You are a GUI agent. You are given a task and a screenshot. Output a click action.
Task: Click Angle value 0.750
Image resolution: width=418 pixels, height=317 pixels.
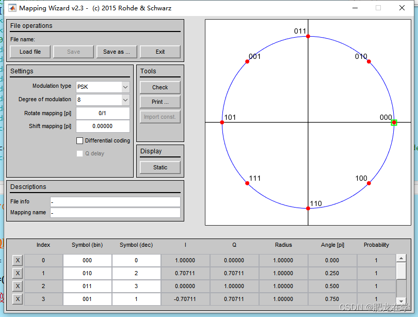[332, 299]
